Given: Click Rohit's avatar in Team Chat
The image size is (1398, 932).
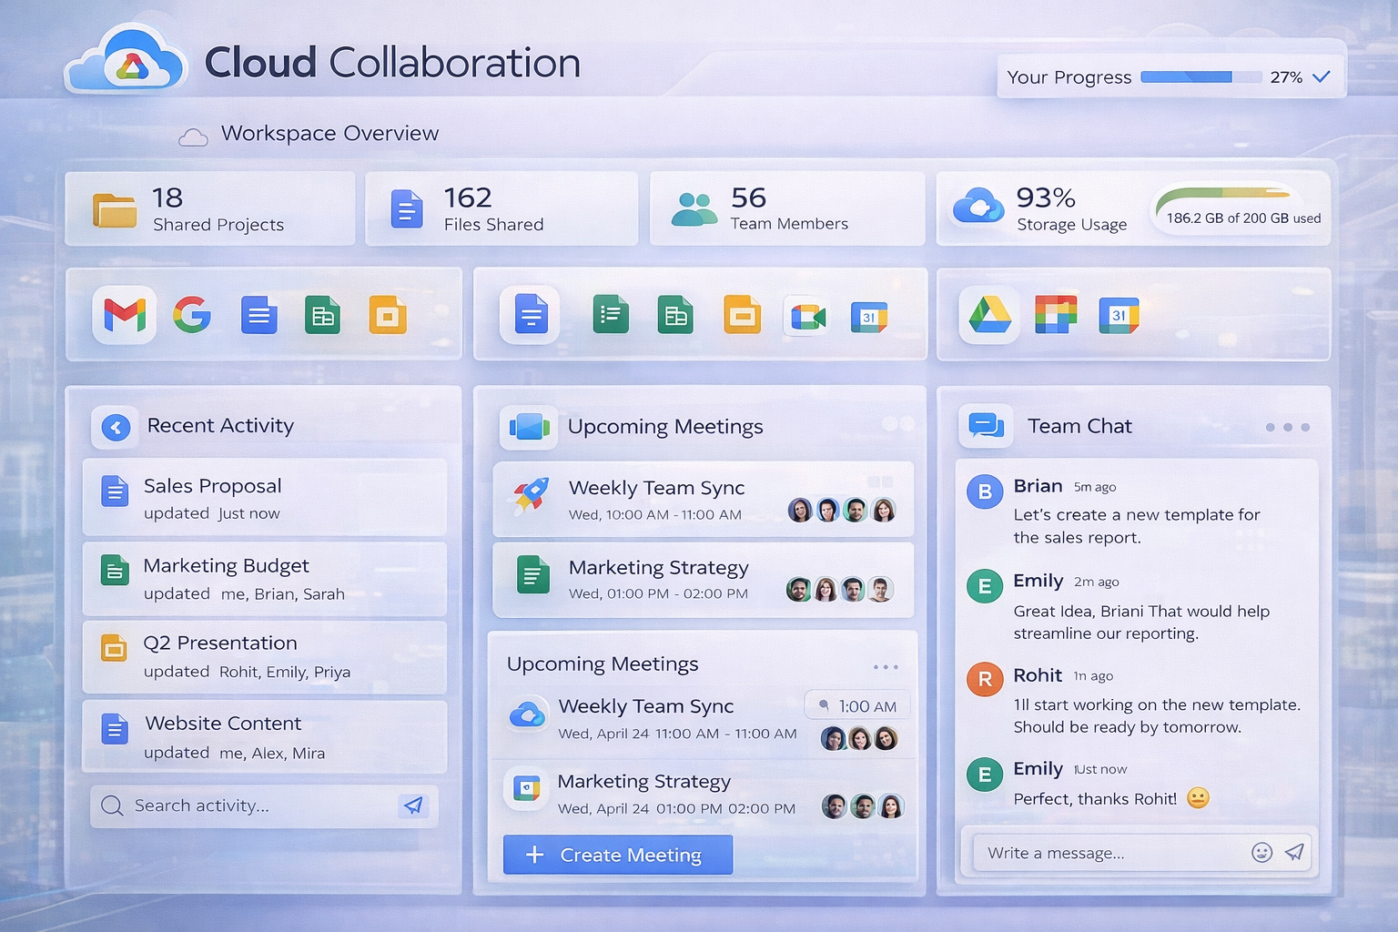Looking at the screenshot, I should [985, 679].
